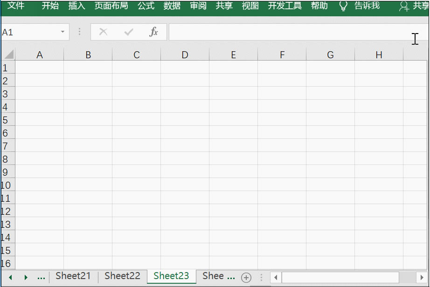
Task: Click the previous sheet navigation arrow
Action: click(x=11, y=277)
